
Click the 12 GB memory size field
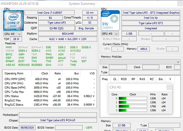122,125
